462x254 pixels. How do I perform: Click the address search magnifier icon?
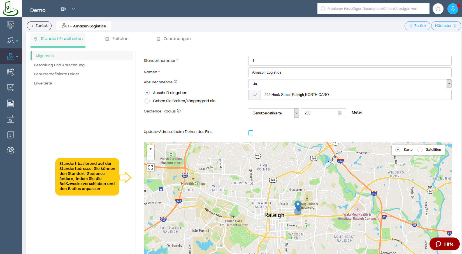point(254,95)
